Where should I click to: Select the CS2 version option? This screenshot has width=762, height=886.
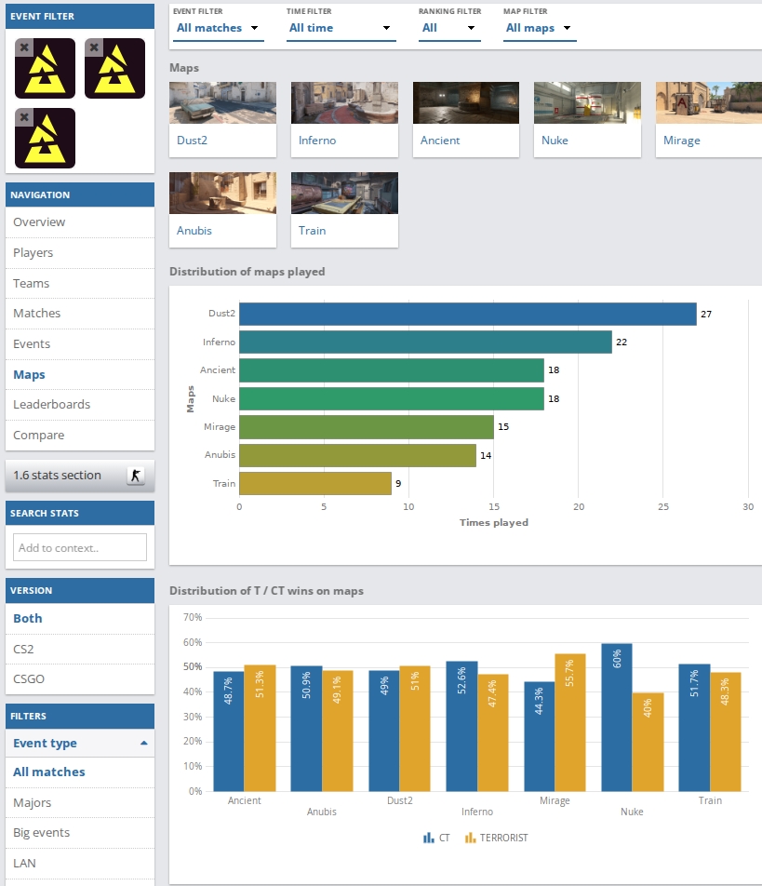click(x=80, y=649)
